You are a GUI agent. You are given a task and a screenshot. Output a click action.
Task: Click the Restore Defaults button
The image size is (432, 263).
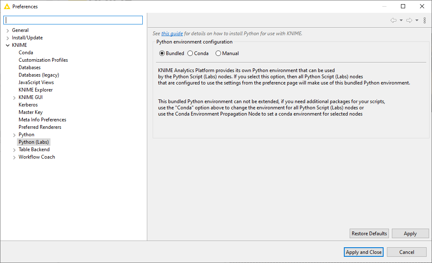pos(369,233)
